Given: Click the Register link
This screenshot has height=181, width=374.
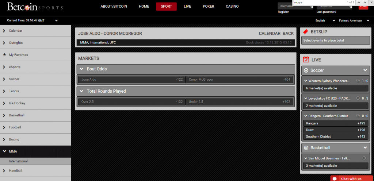Looking at the screenshot, I should (283, 12).
